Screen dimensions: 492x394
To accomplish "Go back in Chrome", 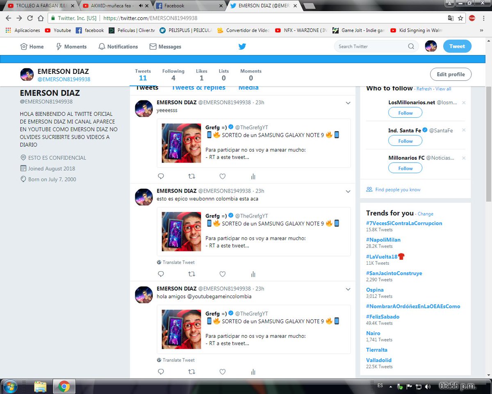I will (8, 18).
